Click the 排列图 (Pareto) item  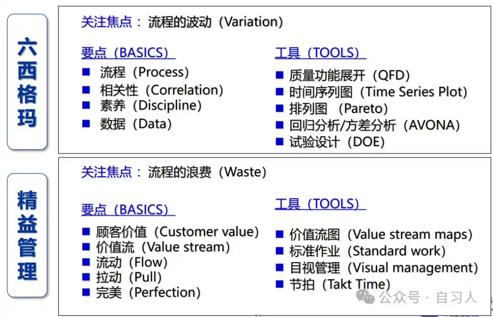(339, 109)
